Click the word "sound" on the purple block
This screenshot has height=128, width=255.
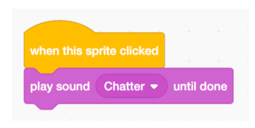coord(74,86)
